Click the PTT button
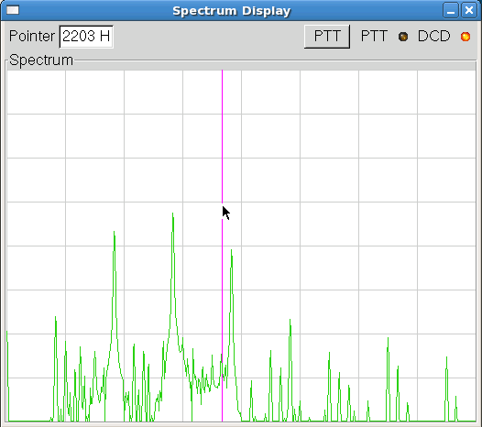The width and height of the screenshot is (482, 427). click(327, 37)
